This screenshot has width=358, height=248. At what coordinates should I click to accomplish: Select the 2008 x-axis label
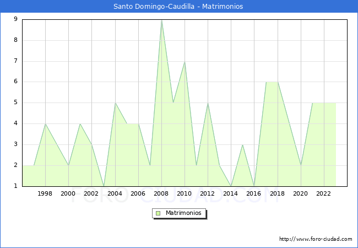[x=161, y=193]
